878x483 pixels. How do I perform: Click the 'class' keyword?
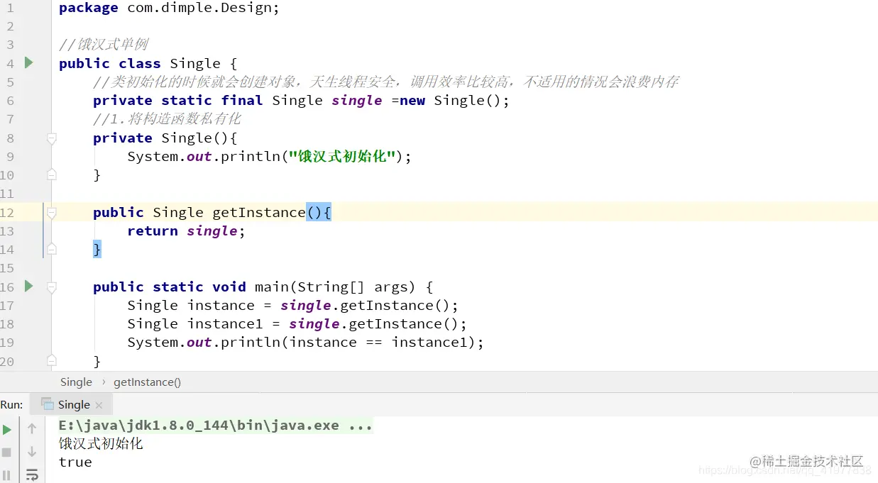[x=140, y=63]
